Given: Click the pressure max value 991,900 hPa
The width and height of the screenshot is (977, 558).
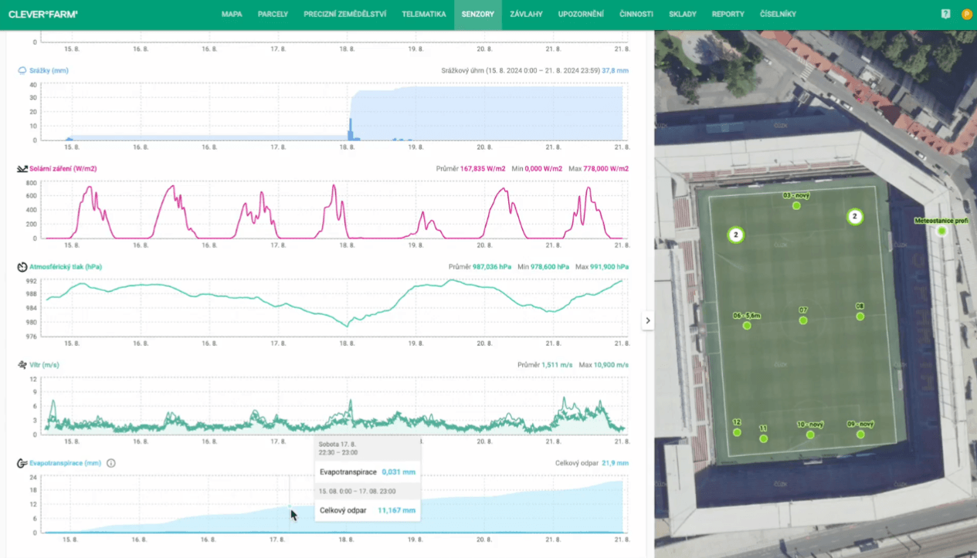Looking at the screenshot, I should coord(609,267).
